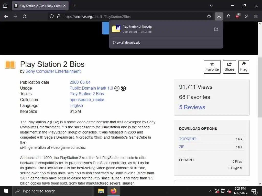The height and width of the screenshot is (196, 262).
Task: Show hidden system tray icons
Action: pyautogui.click(x=211, y=191)
